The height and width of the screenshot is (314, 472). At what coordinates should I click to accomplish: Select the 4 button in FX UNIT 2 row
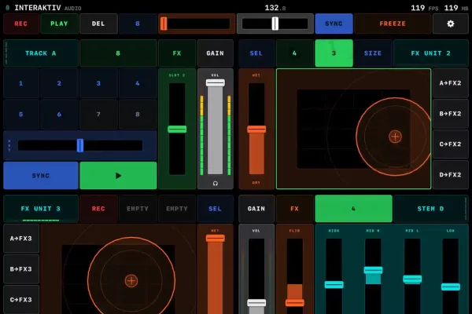point(294,53)
